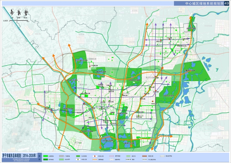Viewport: 231px width, 163px height.
Task: Click the northernmost orange arrowhead in the northwest
Action: 69,48
